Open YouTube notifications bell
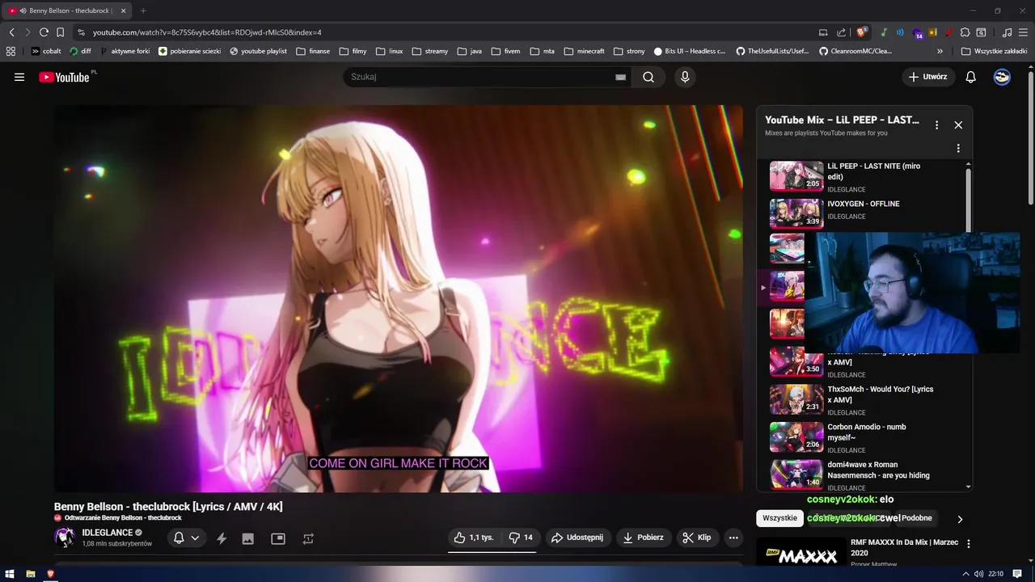 click(x=971, y=77)
